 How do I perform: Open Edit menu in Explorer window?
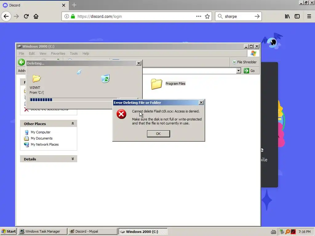tap(32, 53)
